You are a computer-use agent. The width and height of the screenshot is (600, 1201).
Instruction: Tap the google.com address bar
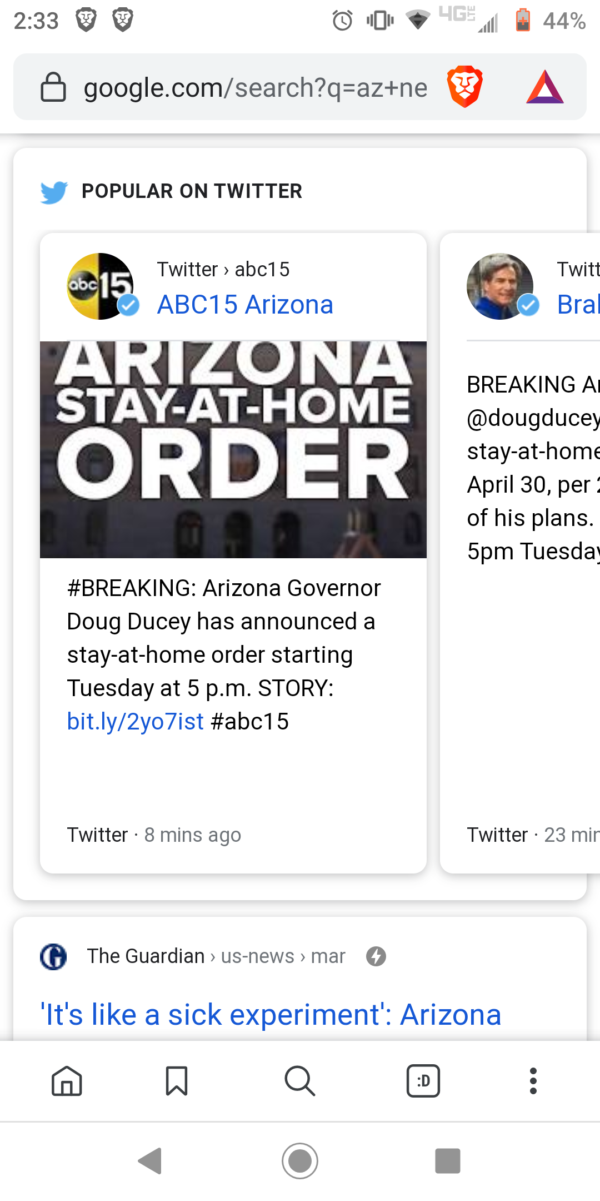(x=256, y=88)
